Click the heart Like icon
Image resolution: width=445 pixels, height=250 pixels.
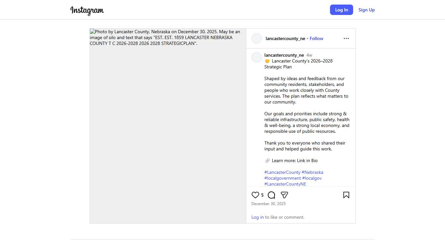click(x=255, y=195)
